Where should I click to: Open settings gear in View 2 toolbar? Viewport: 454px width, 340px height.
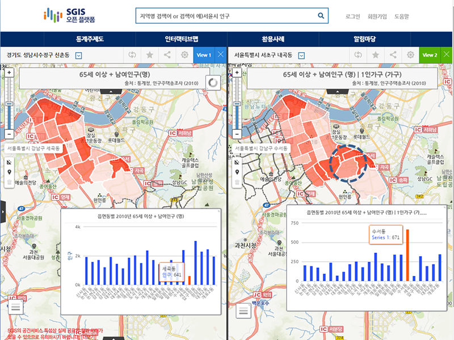pos(410,55)
